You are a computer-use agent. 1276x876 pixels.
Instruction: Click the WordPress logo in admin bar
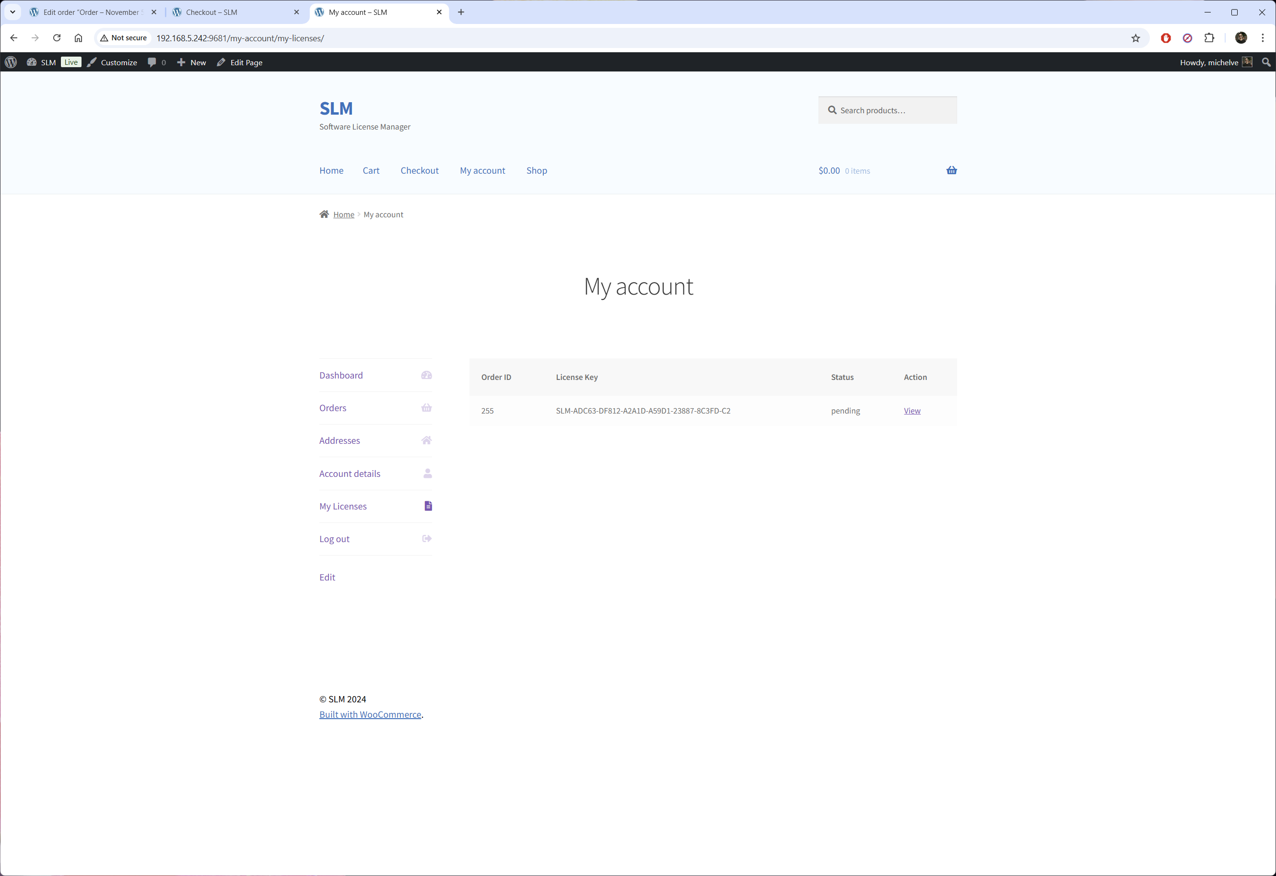11,62
